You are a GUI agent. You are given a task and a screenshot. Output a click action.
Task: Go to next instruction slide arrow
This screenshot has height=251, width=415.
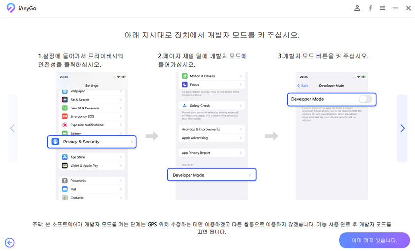tap(402, 128)
